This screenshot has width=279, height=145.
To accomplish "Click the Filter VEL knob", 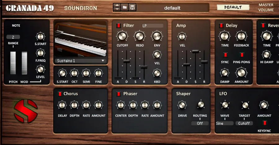I will 157,55.
